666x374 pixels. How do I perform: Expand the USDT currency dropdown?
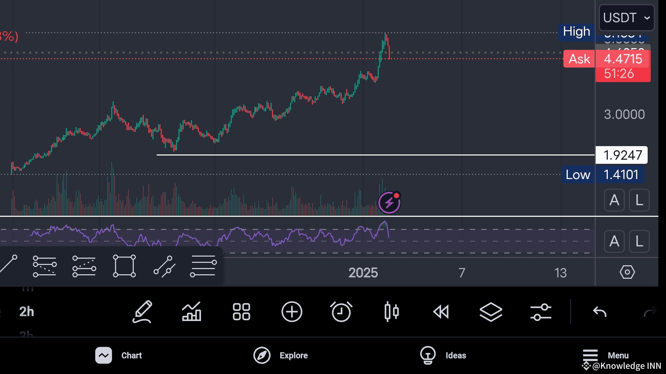[626, 18]
